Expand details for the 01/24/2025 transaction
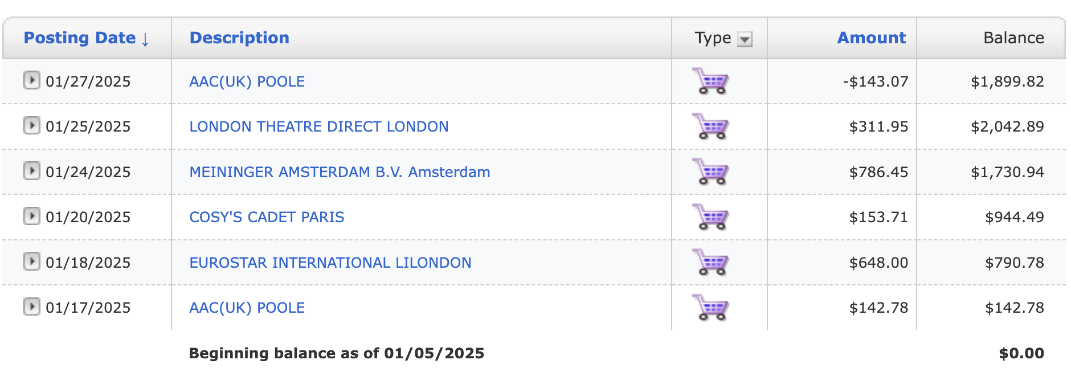The height and width of the screenshot is (368, 1071). coord(32,170)
